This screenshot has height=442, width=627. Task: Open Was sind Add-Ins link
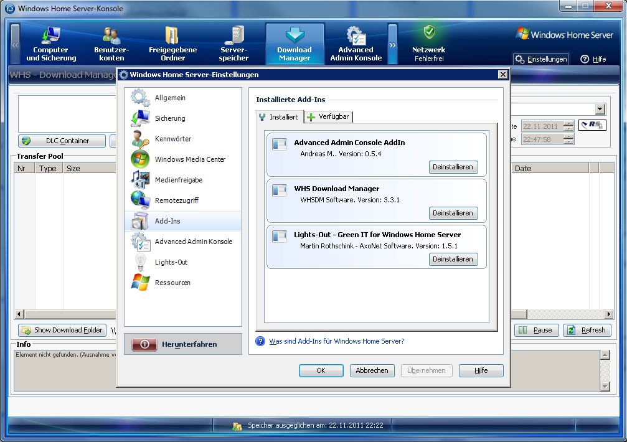(337, 341)
